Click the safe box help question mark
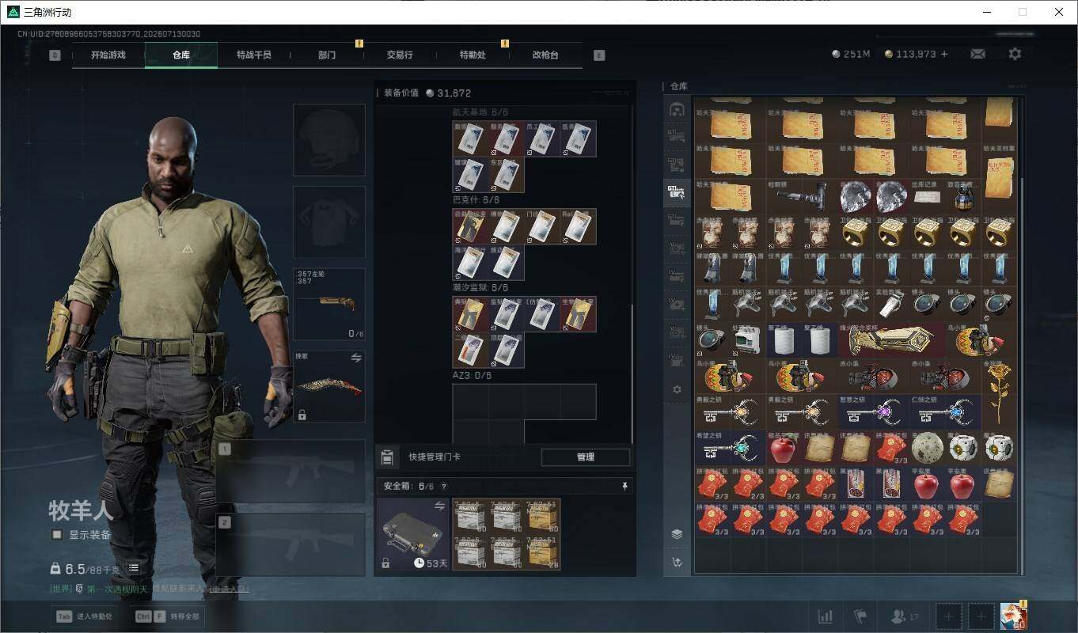Screen dimensions: 1078x633 pyautogui.click(x=443, y=487)
